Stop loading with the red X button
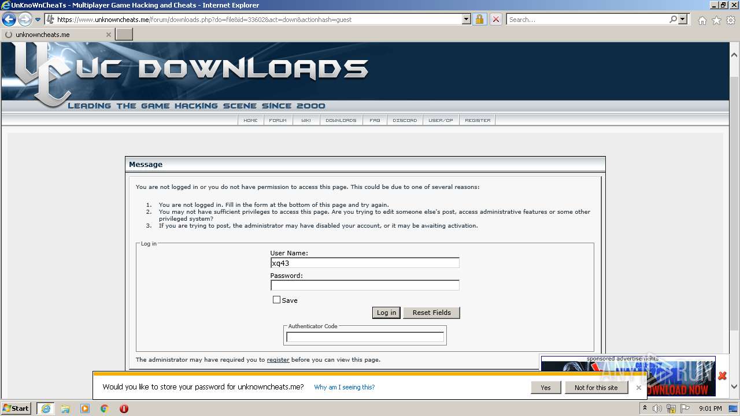This screenshot has height=416, width=740. [496, 19]
